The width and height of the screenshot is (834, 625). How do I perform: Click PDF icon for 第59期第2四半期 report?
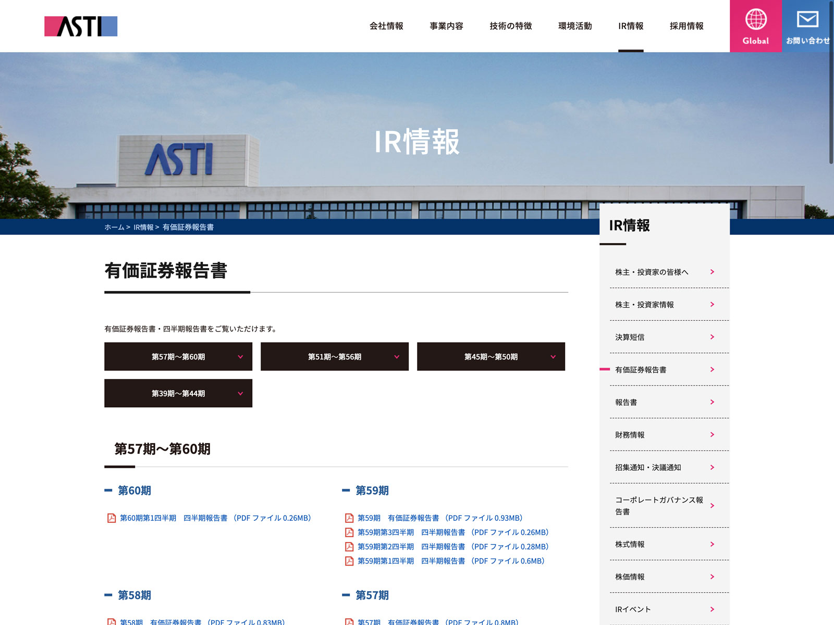point(349,546)
